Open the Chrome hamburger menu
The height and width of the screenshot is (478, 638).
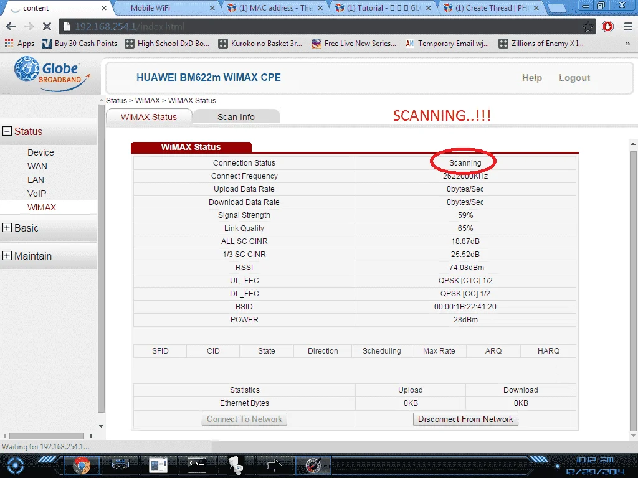(628, 27)
